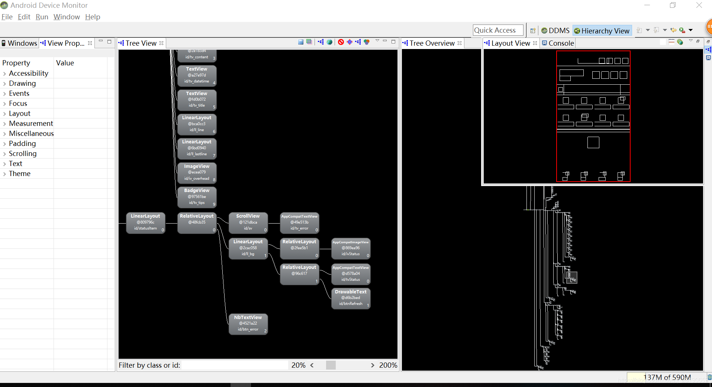Expand the Measurement property group
This screenshot has height=387, width=712.
coord(4,124)
